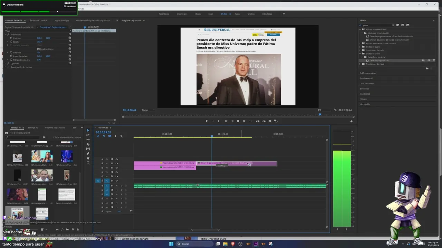Toggle V1 source patching button
The height and width of the screenshot is (248, 442).
click(x=98, y=180)
